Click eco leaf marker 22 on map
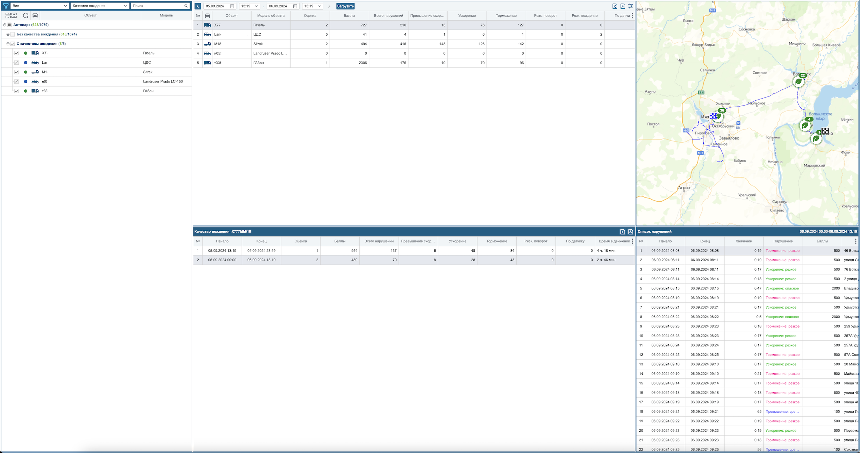Screen dimensions: 860x453 click(x=798, y=82)
